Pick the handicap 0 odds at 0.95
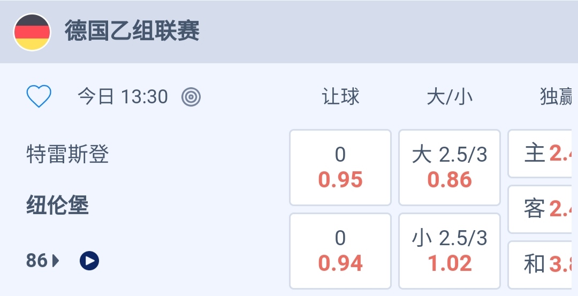Viewport: 578px width, 296px height. point(340,168)
